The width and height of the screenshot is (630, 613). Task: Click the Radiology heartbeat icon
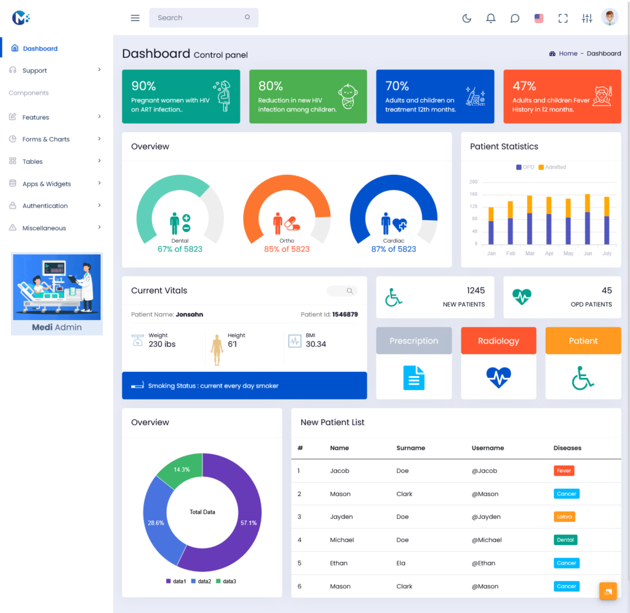[x=498, y=377]
